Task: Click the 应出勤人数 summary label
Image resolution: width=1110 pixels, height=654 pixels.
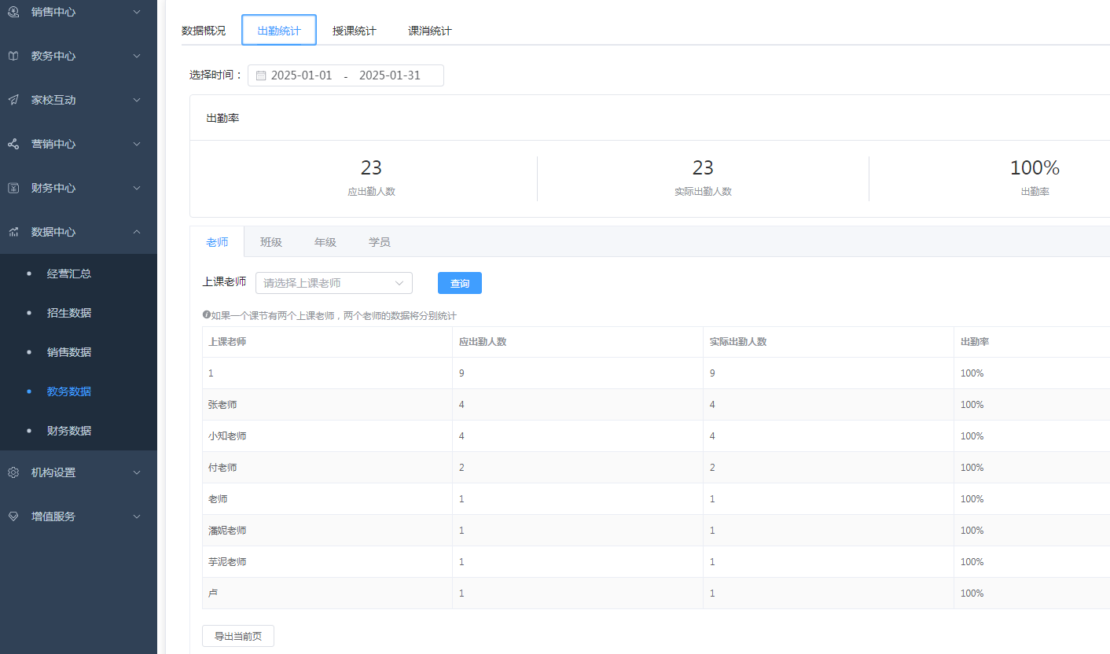Action: point(372,191)
